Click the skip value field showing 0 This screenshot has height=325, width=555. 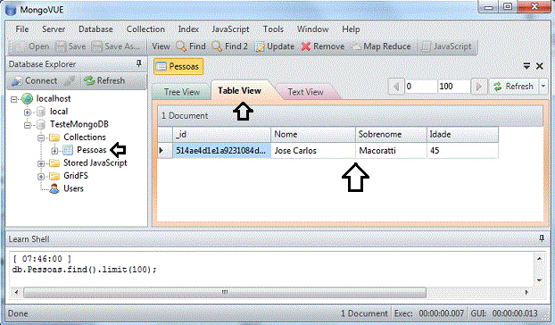pos(420,87)
